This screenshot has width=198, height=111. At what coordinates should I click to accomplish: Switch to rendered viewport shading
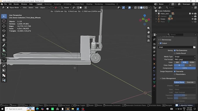146,8
